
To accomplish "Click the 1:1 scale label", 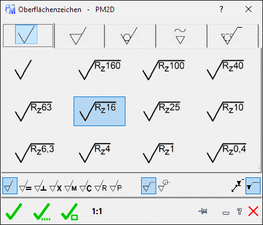I will tap(97, 211).
